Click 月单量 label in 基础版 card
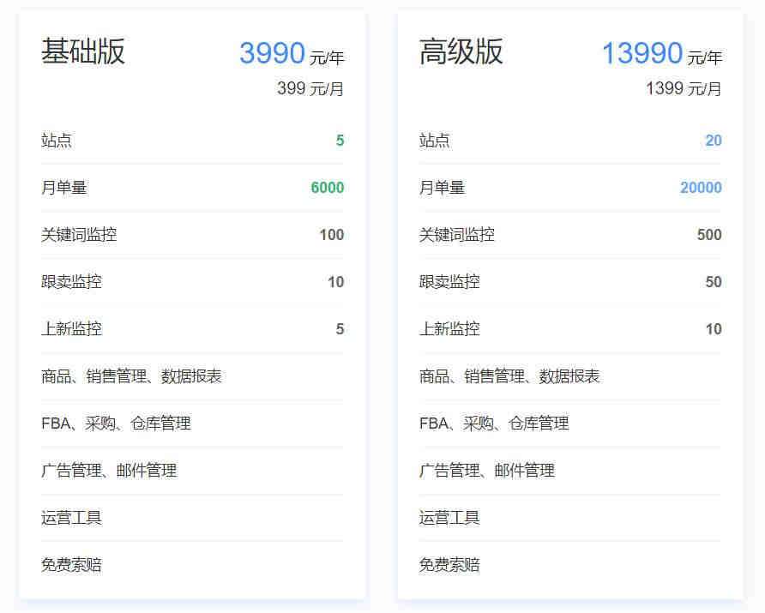765x613 pixels. coord(64,188)
